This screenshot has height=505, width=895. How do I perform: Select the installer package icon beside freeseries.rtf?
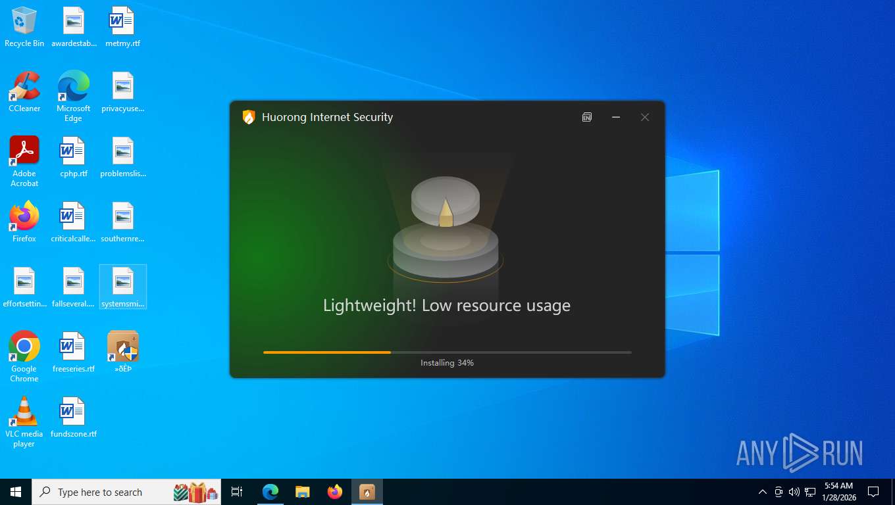[123, 352]
